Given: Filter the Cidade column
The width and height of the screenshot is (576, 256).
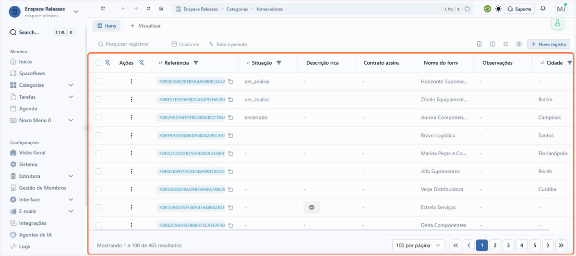Looking at the screenshot, I should click(570, 63).
